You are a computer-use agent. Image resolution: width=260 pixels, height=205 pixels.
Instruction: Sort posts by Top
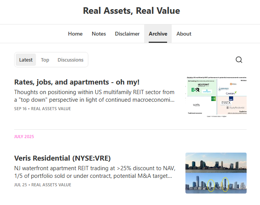45,60
